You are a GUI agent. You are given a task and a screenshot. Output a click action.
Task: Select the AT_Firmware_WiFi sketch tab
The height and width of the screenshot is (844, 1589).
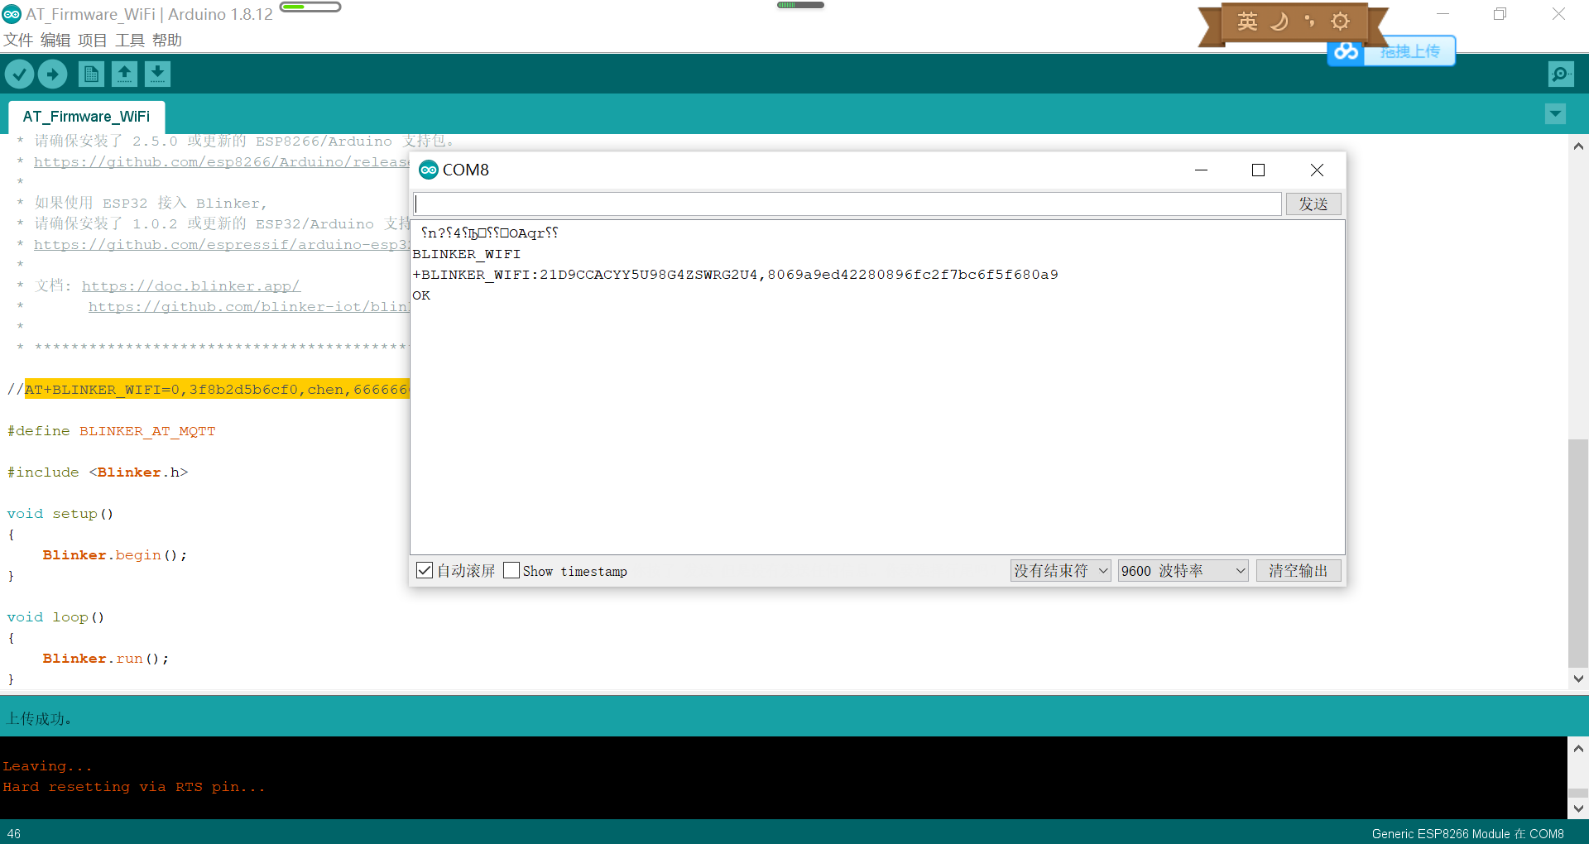(x=86, y=116)
